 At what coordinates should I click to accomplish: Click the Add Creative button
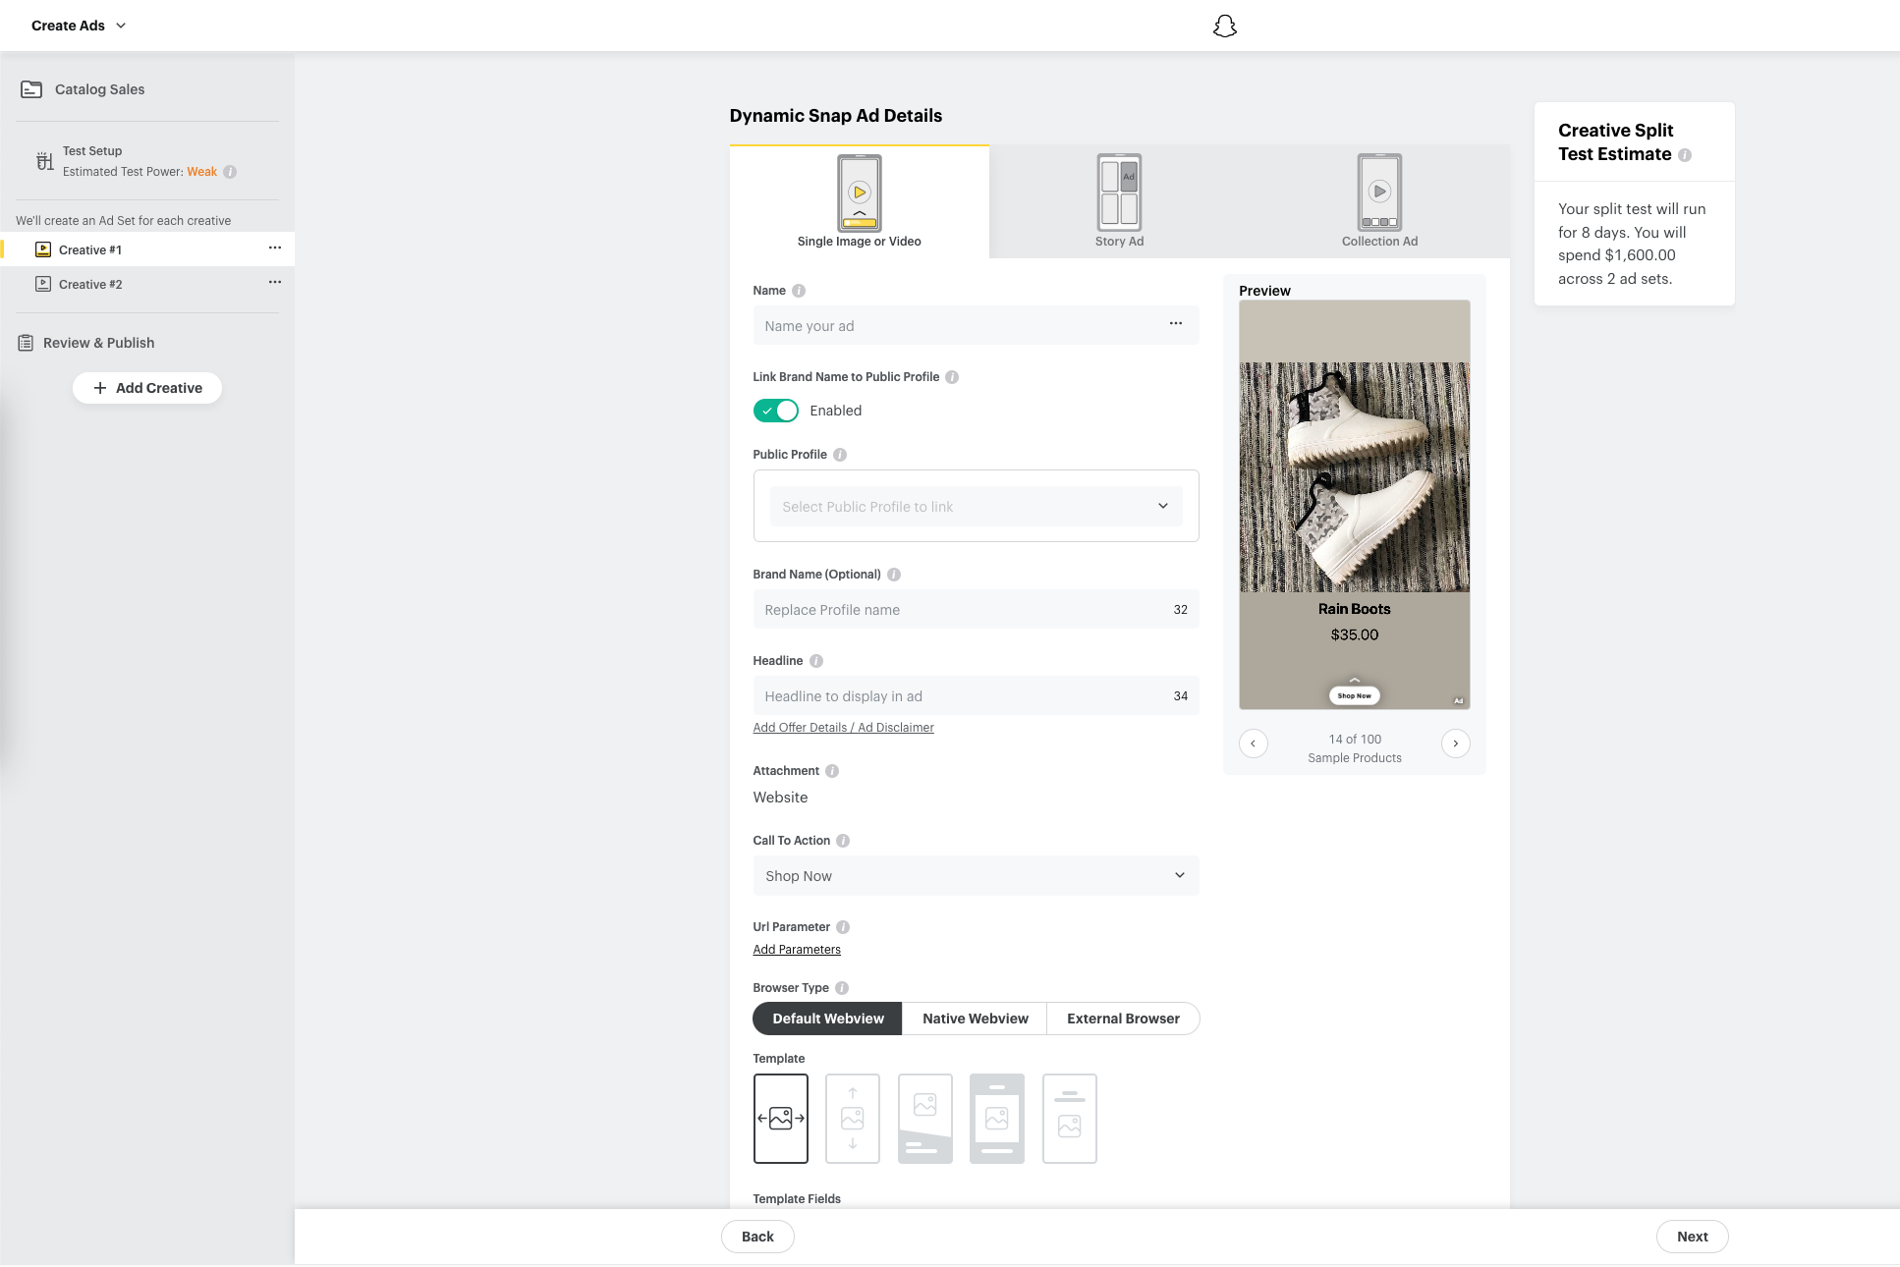[147, 388]
